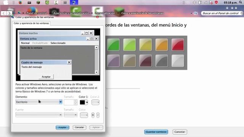The width and height of the screenshot is (244, 137).
Task: Click the network signal tray icon
Action: [205, 3]
